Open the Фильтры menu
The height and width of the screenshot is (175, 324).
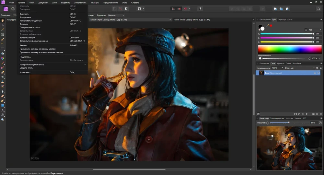(95, 3)
